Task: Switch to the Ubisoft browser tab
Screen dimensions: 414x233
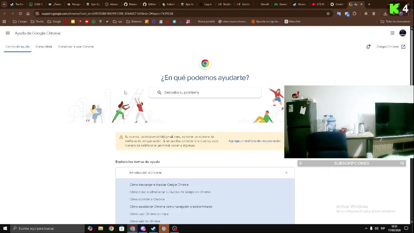Action: click(262, 4)
